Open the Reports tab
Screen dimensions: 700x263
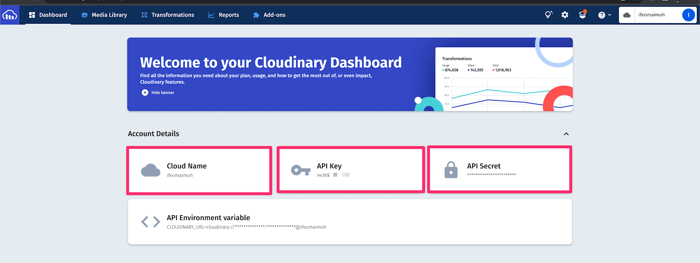[x=224, y=15]
